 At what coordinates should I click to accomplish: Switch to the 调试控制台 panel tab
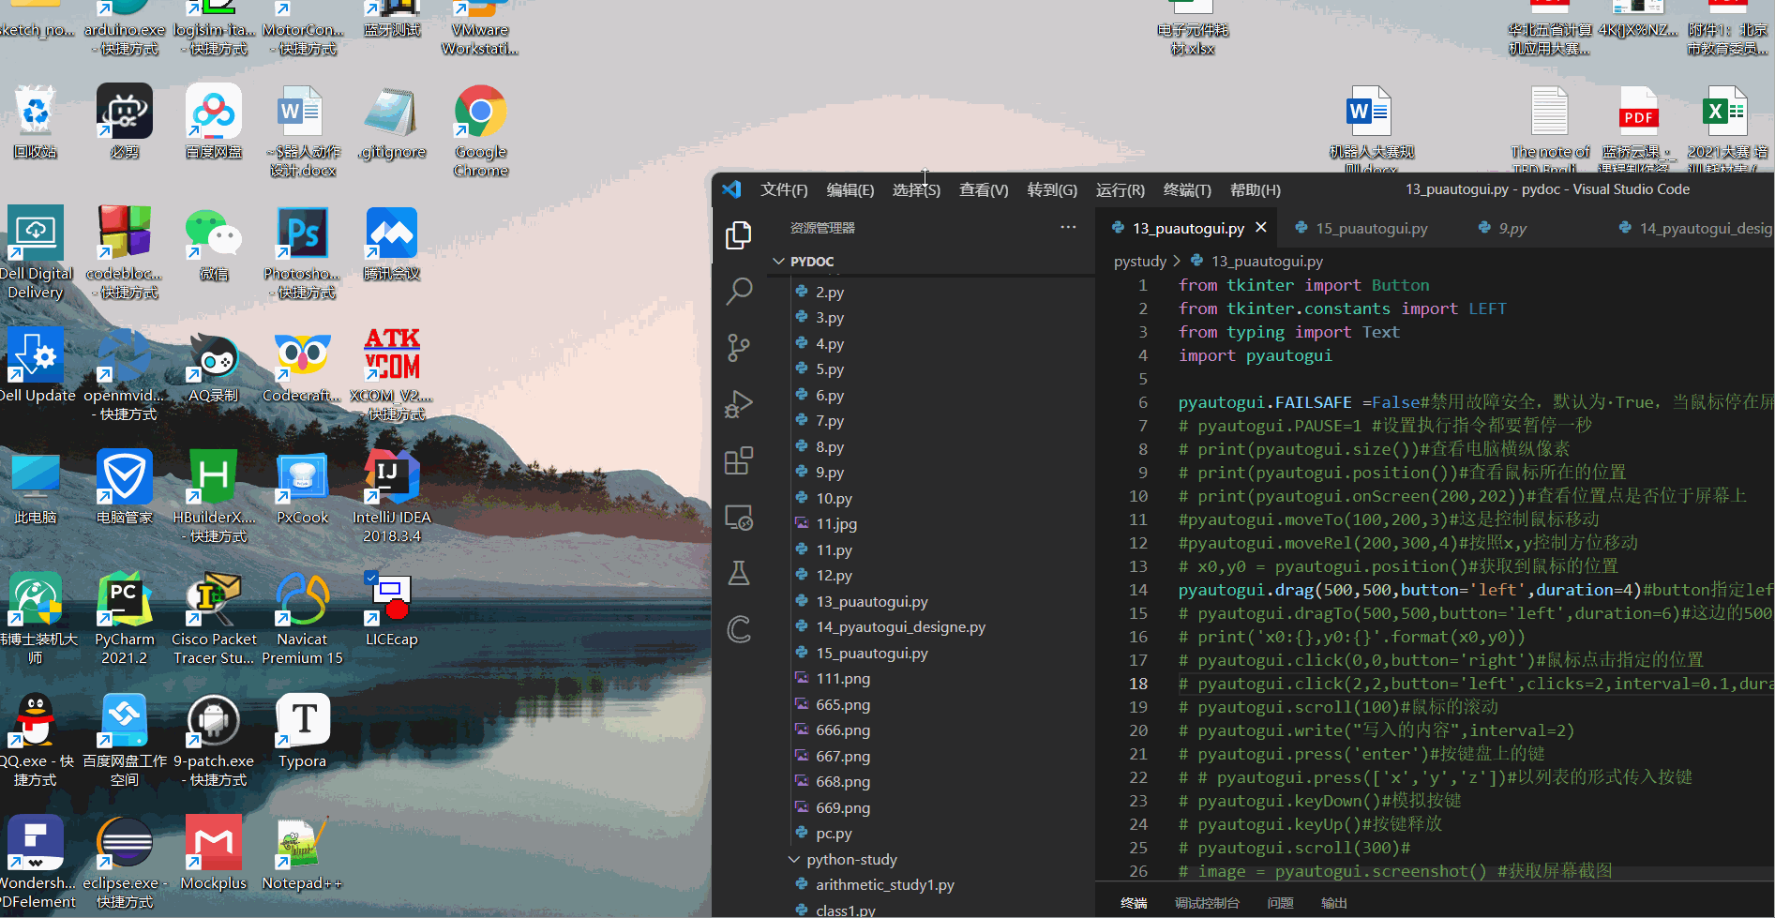click(1207, 903)
